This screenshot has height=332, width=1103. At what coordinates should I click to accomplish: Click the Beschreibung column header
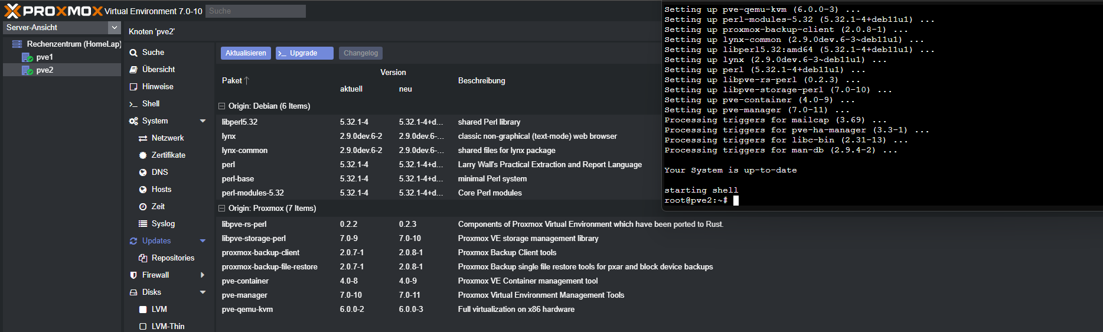click(x=481, y=80)
